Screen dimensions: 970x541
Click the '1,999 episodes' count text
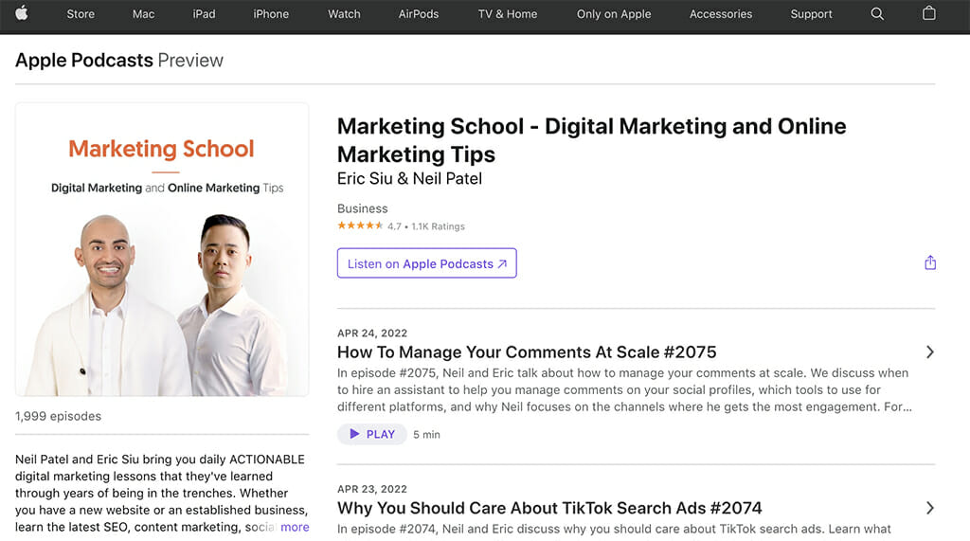[58, 416]
